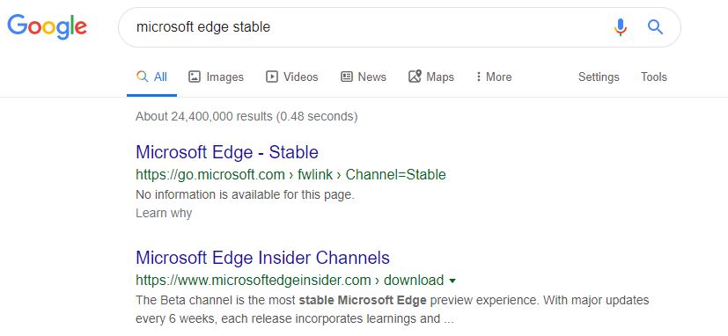Click the three-dot More icon

pos(478,77)
